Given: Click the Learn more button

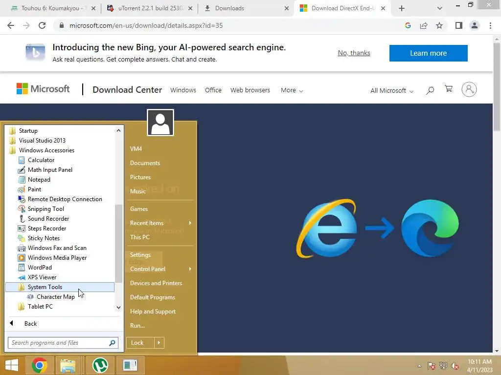Looking at the screenshot, I should click(428, 53).
